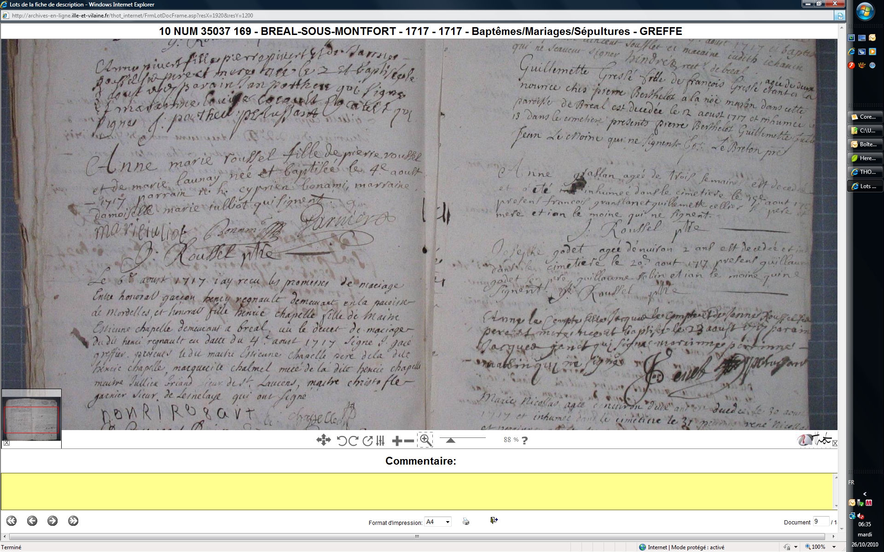Screen dimensions: 884x552
Task: Jump to the last document page
Action: coord(73,521)
